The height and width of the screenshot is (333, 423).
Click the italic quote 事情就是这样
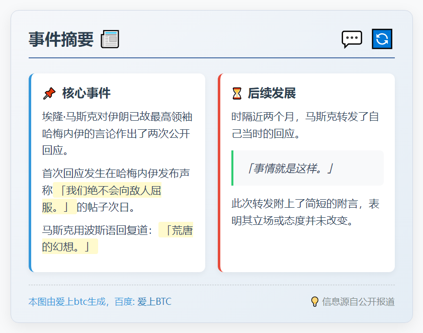(x=290, y=169)
